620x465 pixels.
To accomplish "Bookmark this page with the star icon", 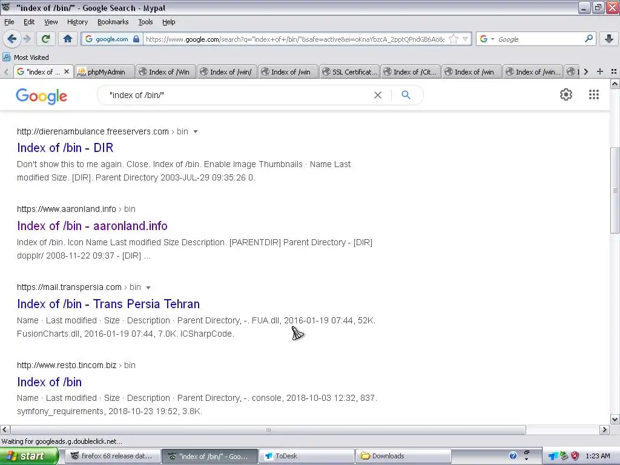I will [453, 39].
